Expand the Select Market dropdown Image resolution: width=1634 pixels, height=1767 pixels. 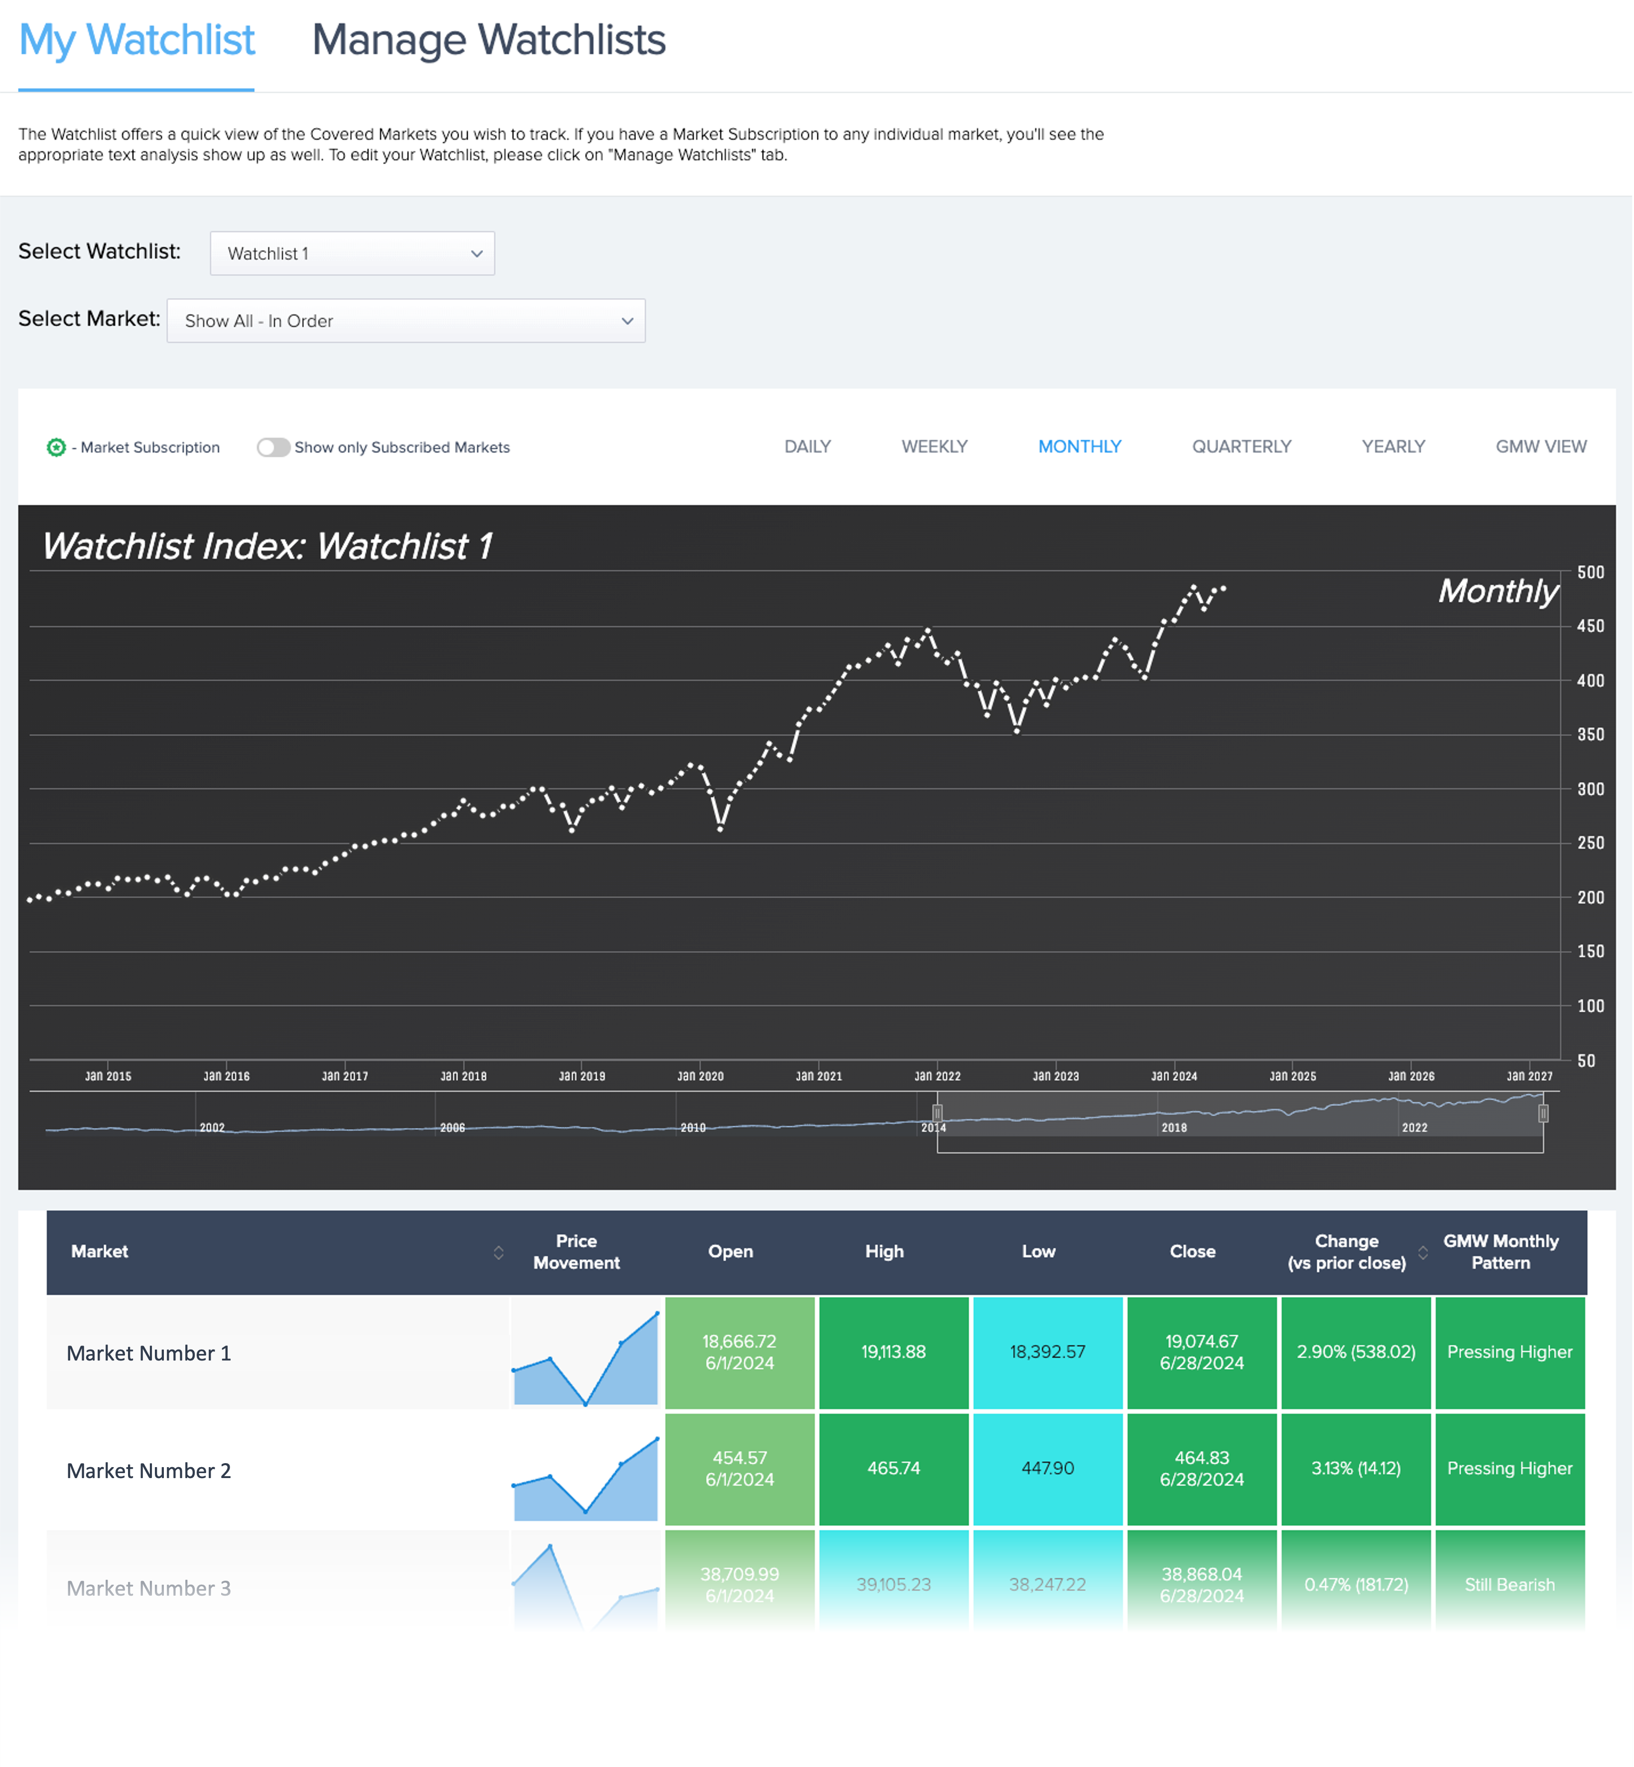(405, 321)
